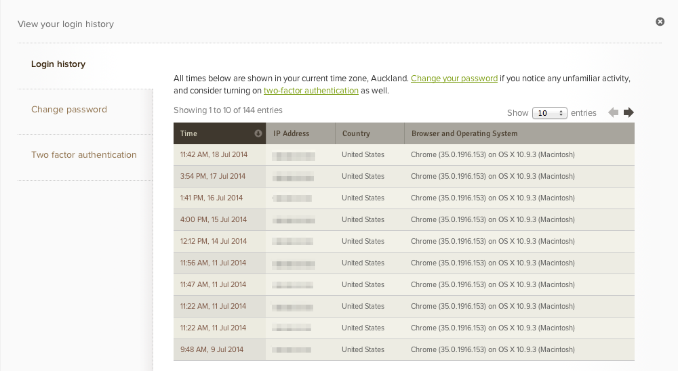Sort by IP Address column header
This screenshot has width=678, height=371.
[292, 133]
